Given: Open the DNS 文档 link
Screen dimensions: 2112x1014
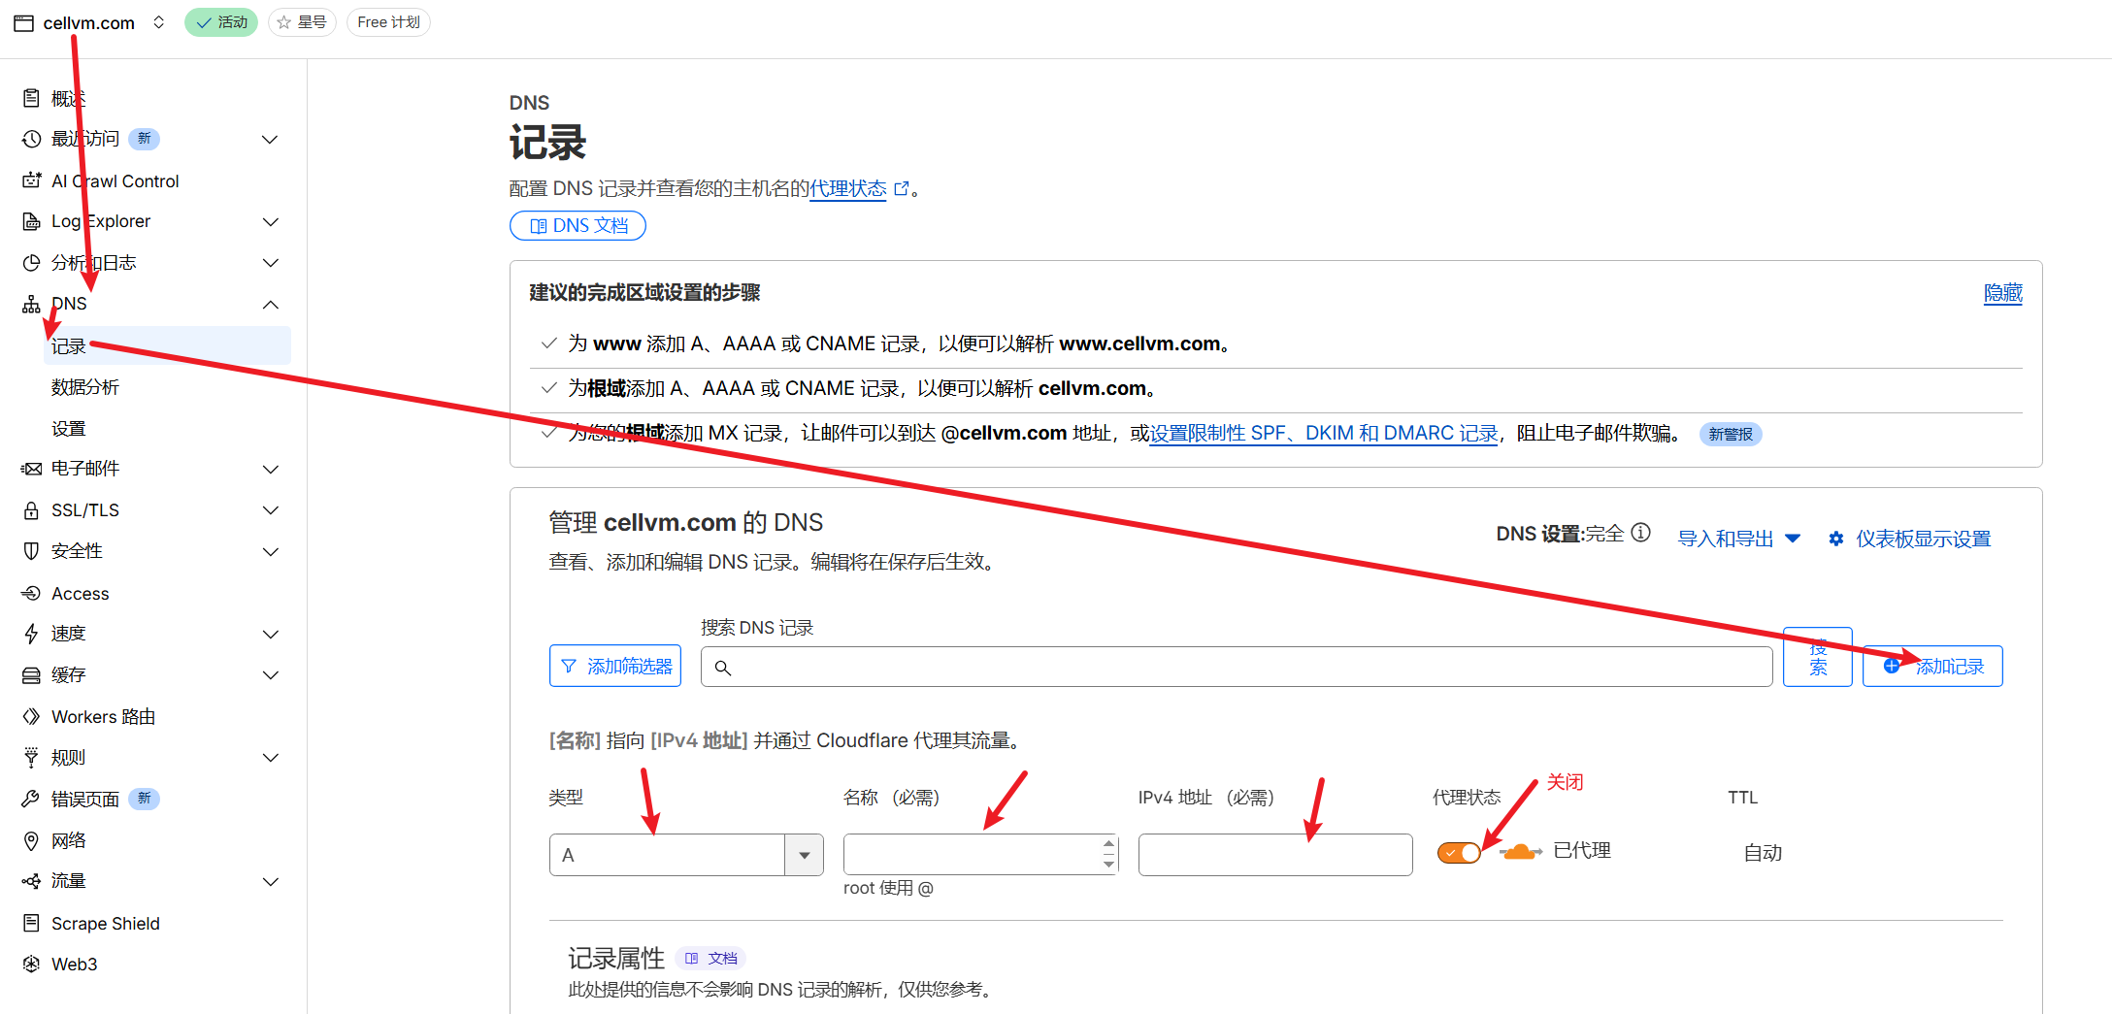Looking at the screenshot, I should (x=577, y=225).
